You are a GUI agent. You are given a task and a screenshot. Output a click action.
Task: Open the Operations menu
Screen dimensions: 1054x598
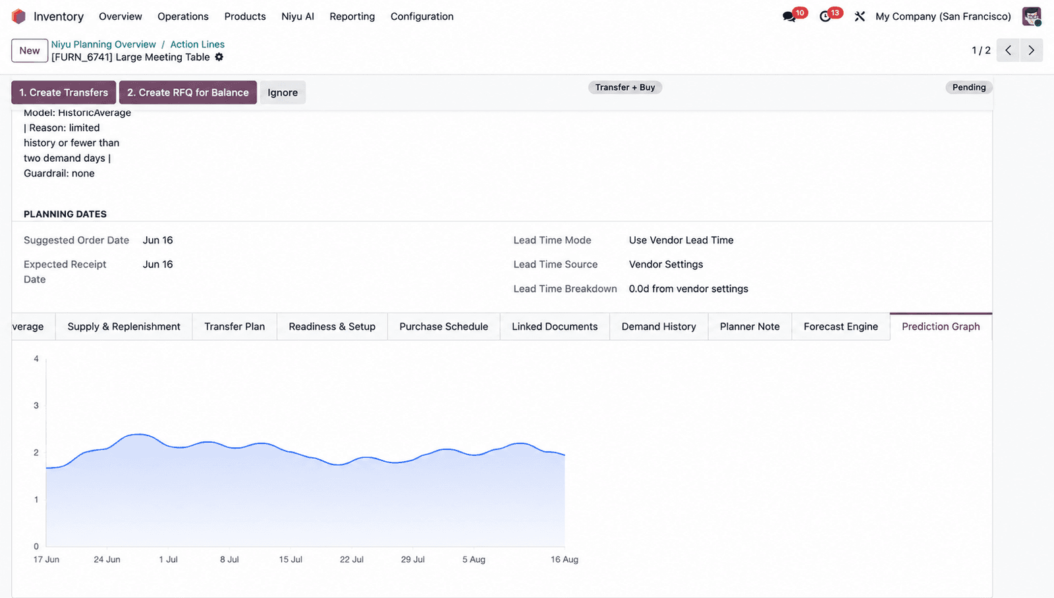tap(183, 16)
